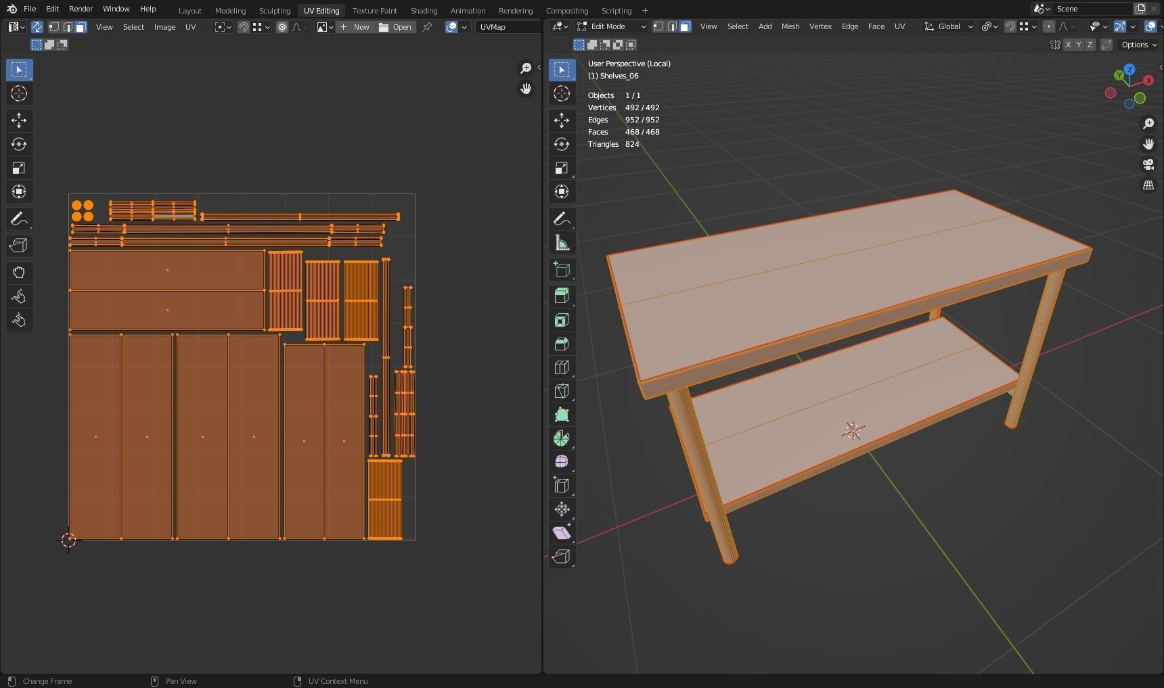The width and height of the screenshot is (1164, 688).
Task: Select the Transform tool in the UV editor
Action: coord(19,191)
